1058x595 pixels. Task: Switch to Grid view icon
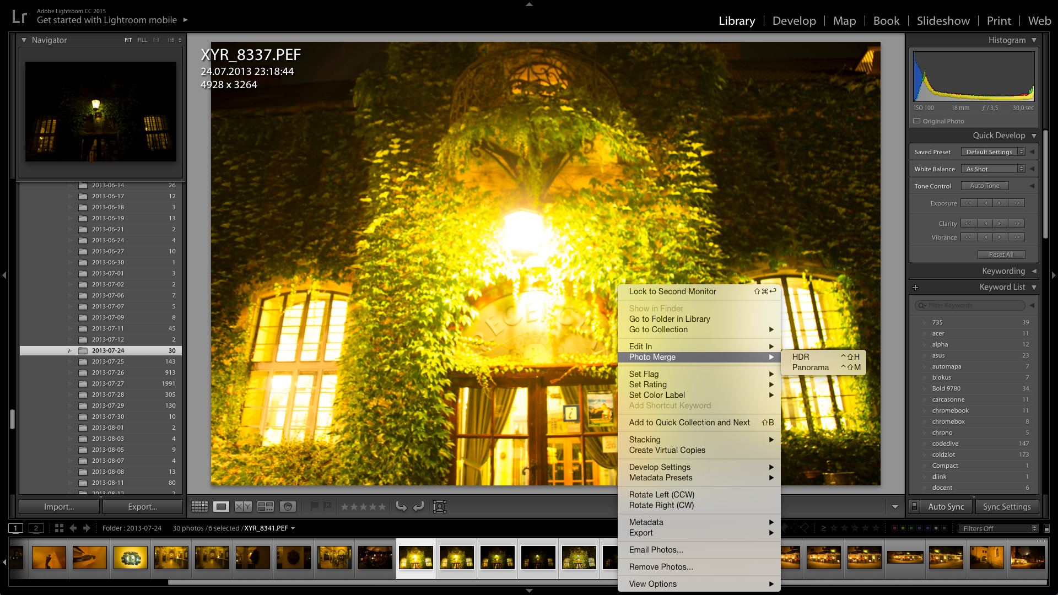(x=199, y=506)
